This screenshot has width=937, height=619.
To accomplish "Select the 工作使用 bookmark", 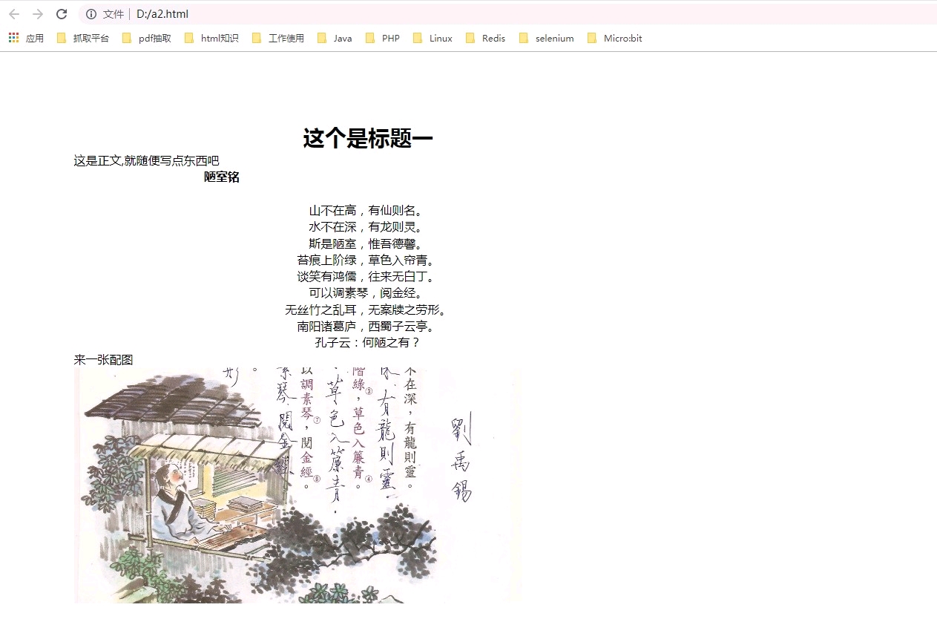I will (x=277, y=37).
